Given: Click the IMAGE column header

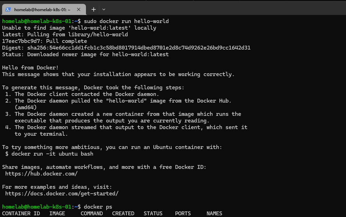Looking at the screenshot, I should click(57, 214).
